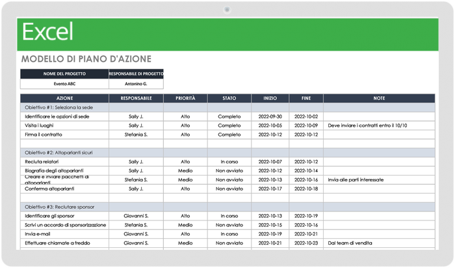Select end date 2022-10-19

pos(306,216)
